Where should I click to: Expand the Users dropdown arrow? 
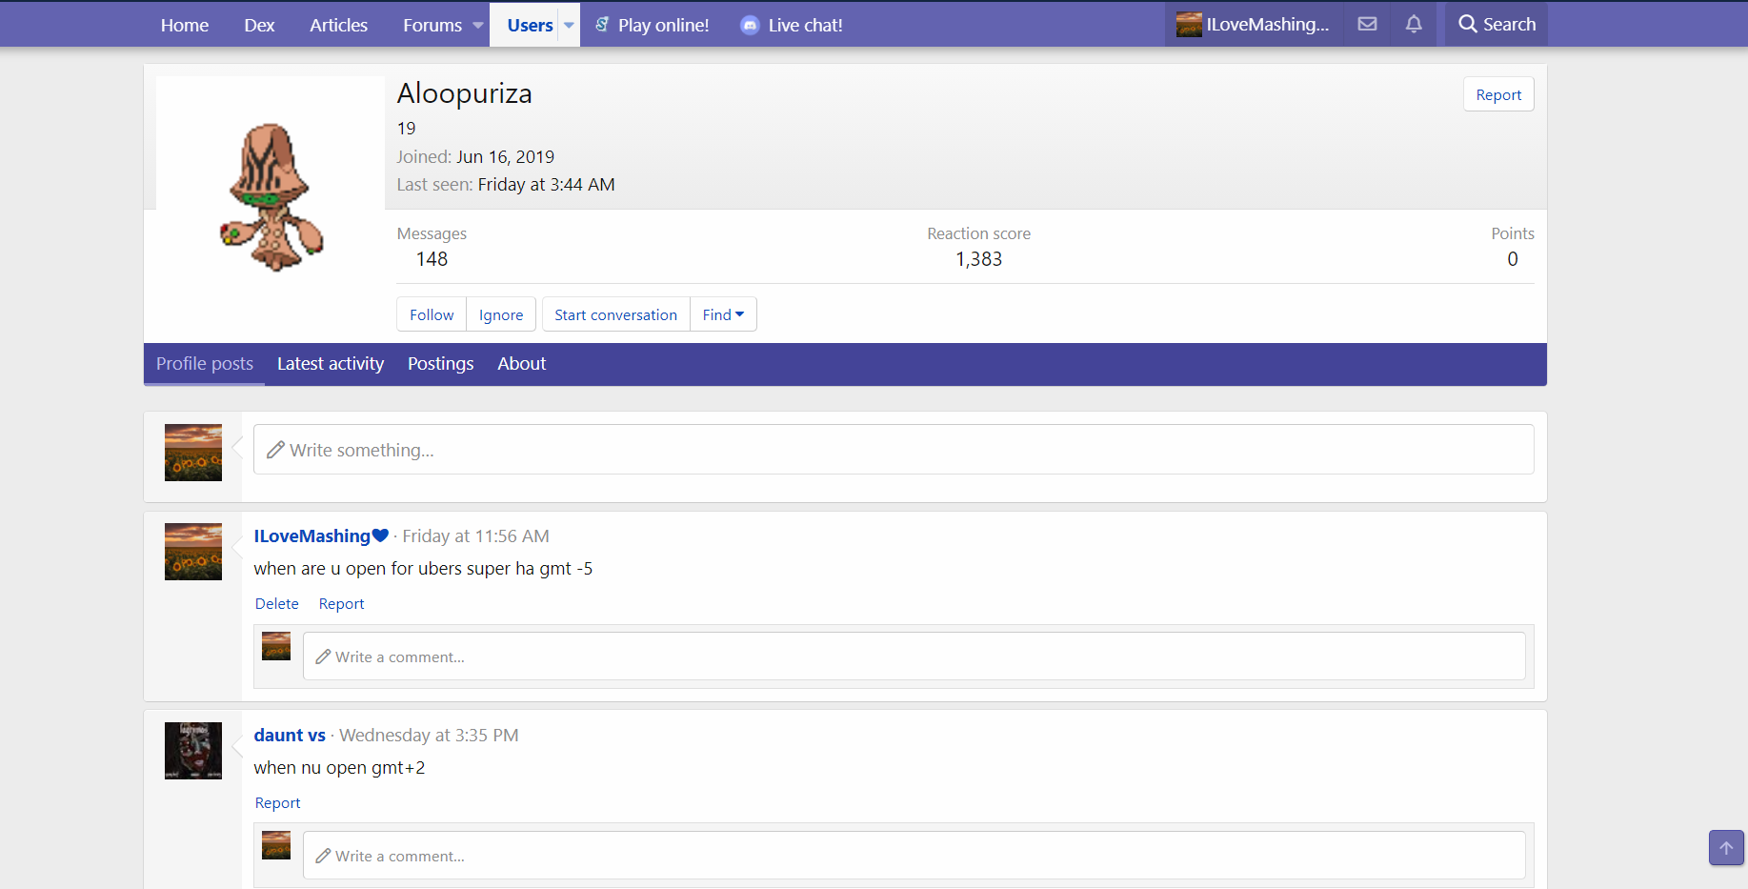tap(569, 25)
